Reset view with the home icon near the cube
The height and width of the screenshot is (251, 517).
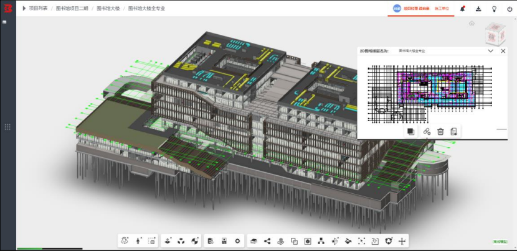[x=472, y=23]
